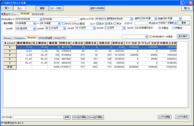Expand the 部門 COM 共通 dropdown
The width and height of the screenshot is (194, 126).
click(x=156, y=19)
